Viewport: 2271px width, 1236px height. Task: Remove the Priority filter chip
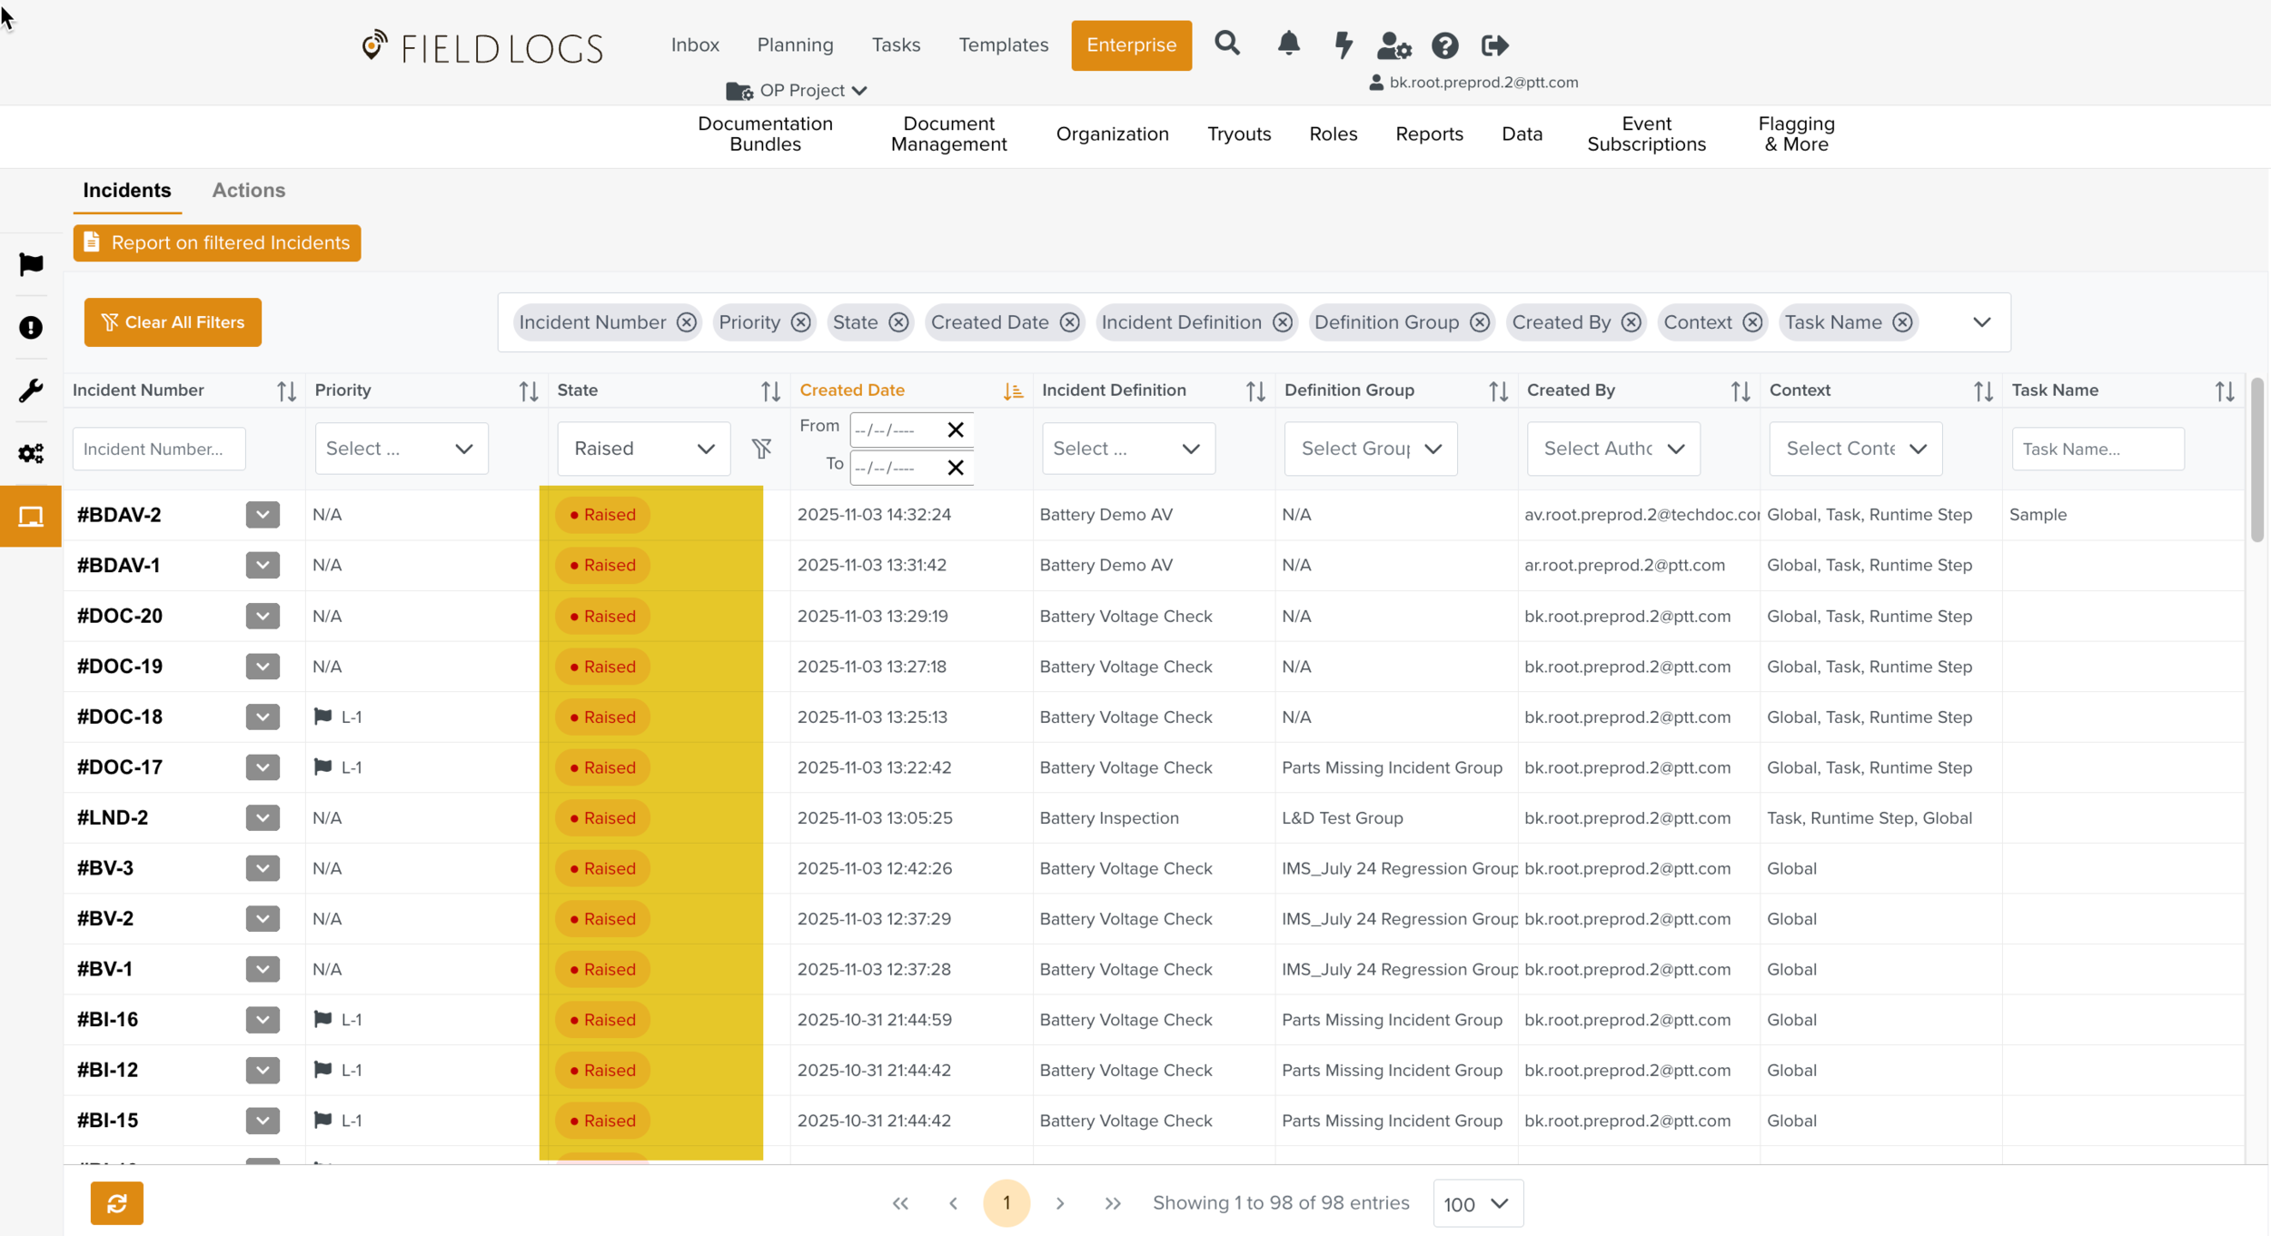[x=800, y=322]
